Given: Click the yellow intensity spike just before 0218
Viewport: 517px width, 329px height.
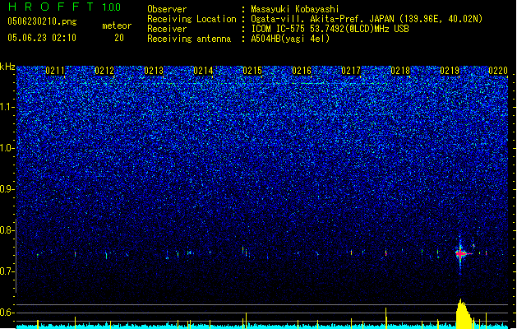Looking at the screenshot, I should click(386, 318).
